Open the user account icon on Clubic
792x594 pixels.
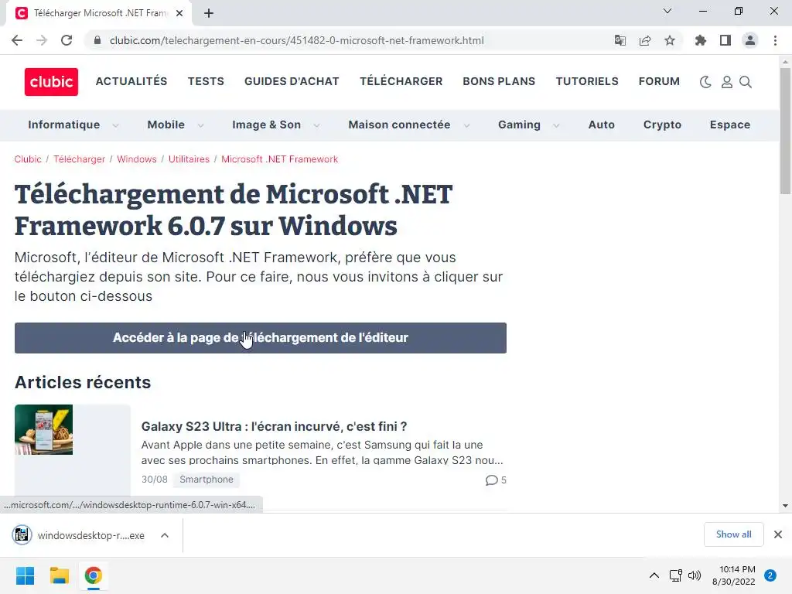[726, 82]
